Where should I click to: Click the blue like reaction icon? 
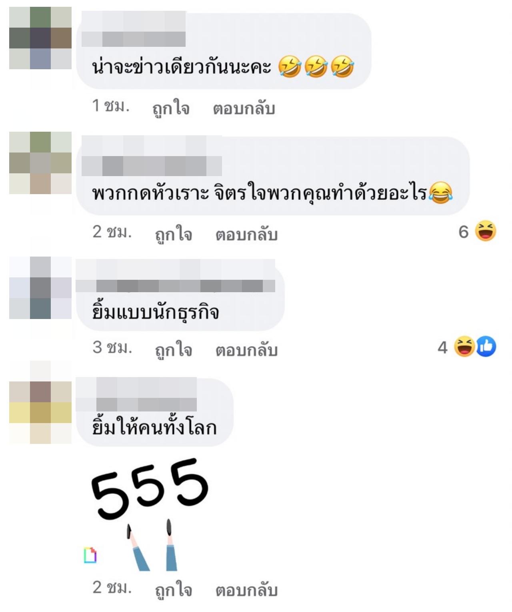pyautogui.click(x=486, y=347)
